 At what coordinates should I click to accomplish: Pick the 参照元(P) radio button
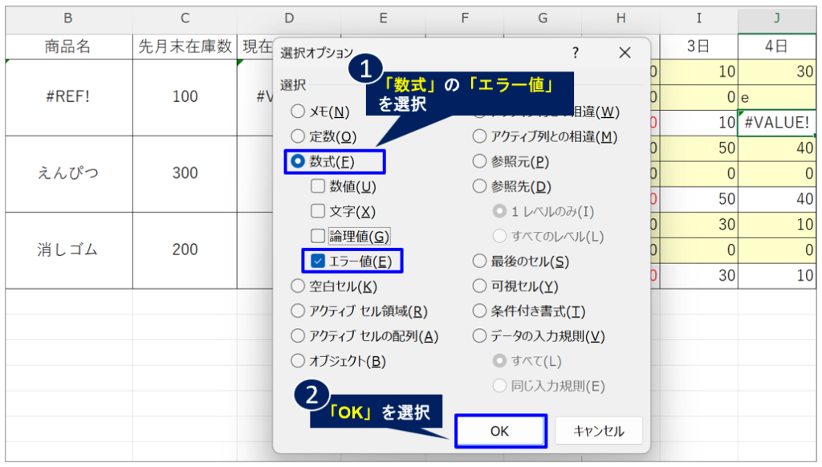point(480,162)
